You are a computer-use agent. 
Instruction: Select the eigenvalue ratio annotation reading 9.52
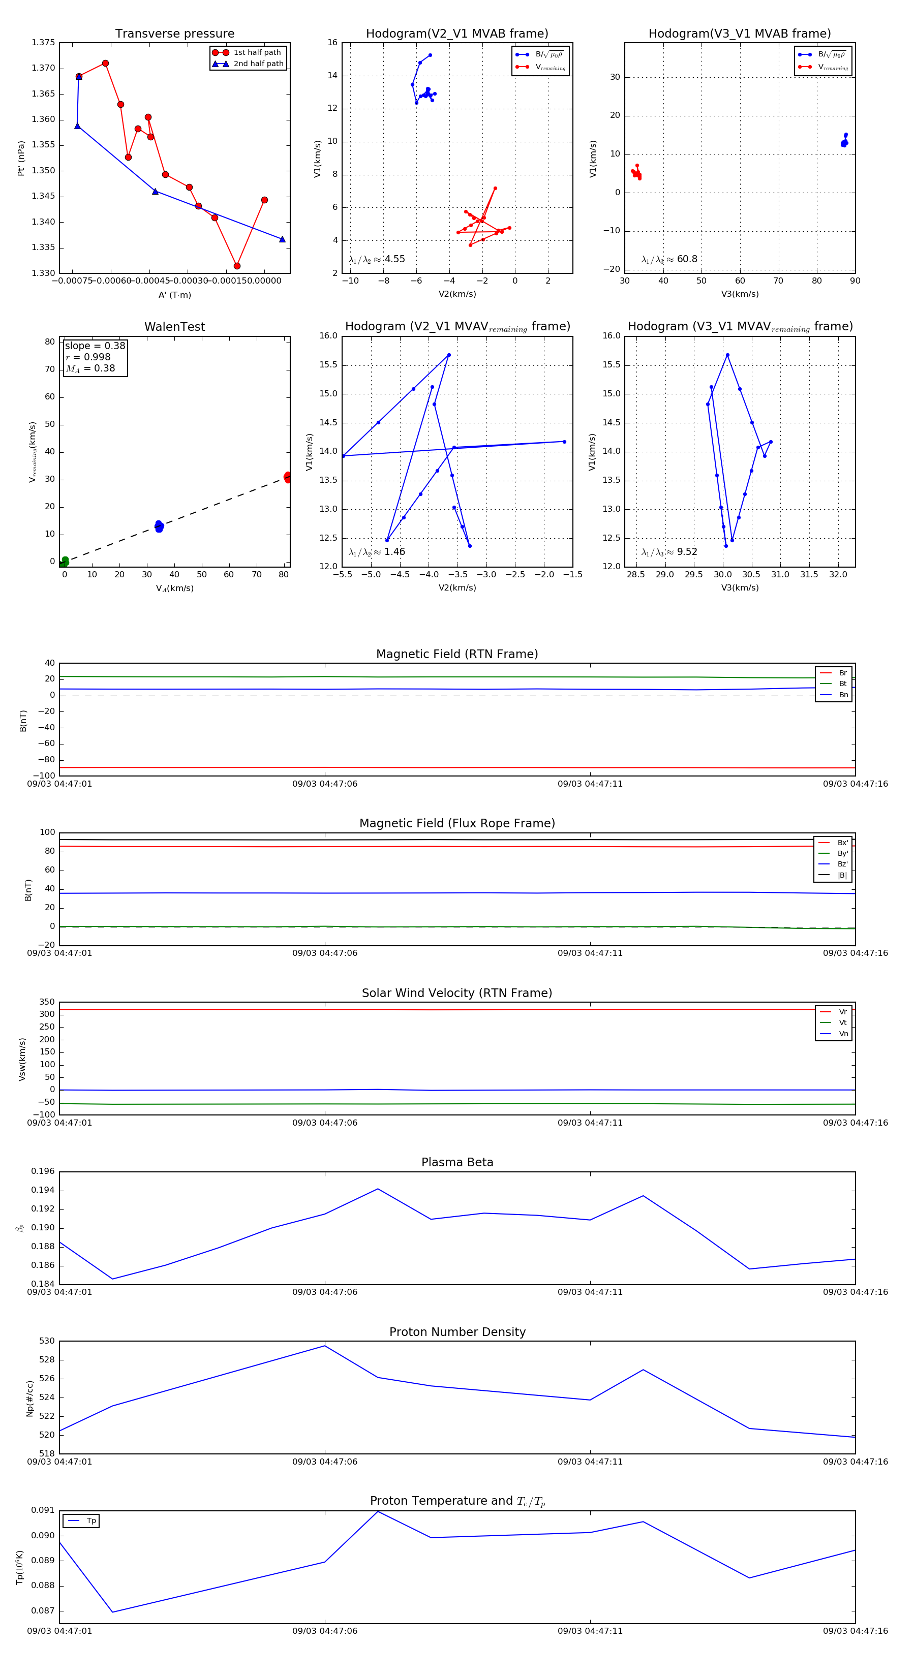tap(669, 552)
